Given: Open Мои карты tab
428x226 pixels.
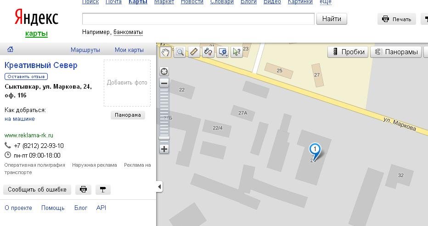Looking at the screenshot, I should 129,50.
